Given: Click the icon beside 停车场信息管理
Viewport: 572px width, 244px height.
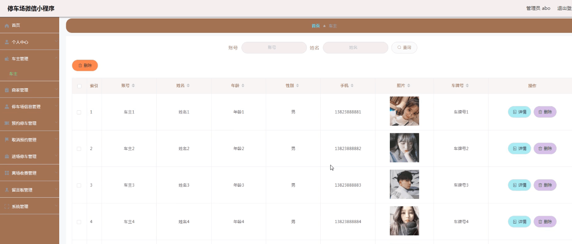Looking at the screenshot, I should (7, 107).
